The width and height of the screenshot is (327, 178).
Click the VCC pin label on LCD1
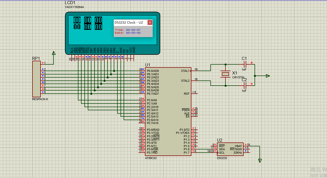(x=131, y=50)
